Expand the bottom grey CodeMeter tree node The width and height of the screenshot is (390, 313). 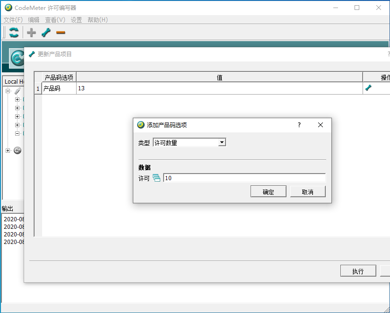8,150
